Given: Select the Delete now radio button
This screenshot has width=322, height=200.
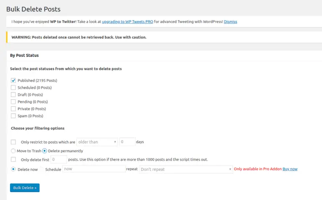Looking at the screenshot, I should 13,169.
